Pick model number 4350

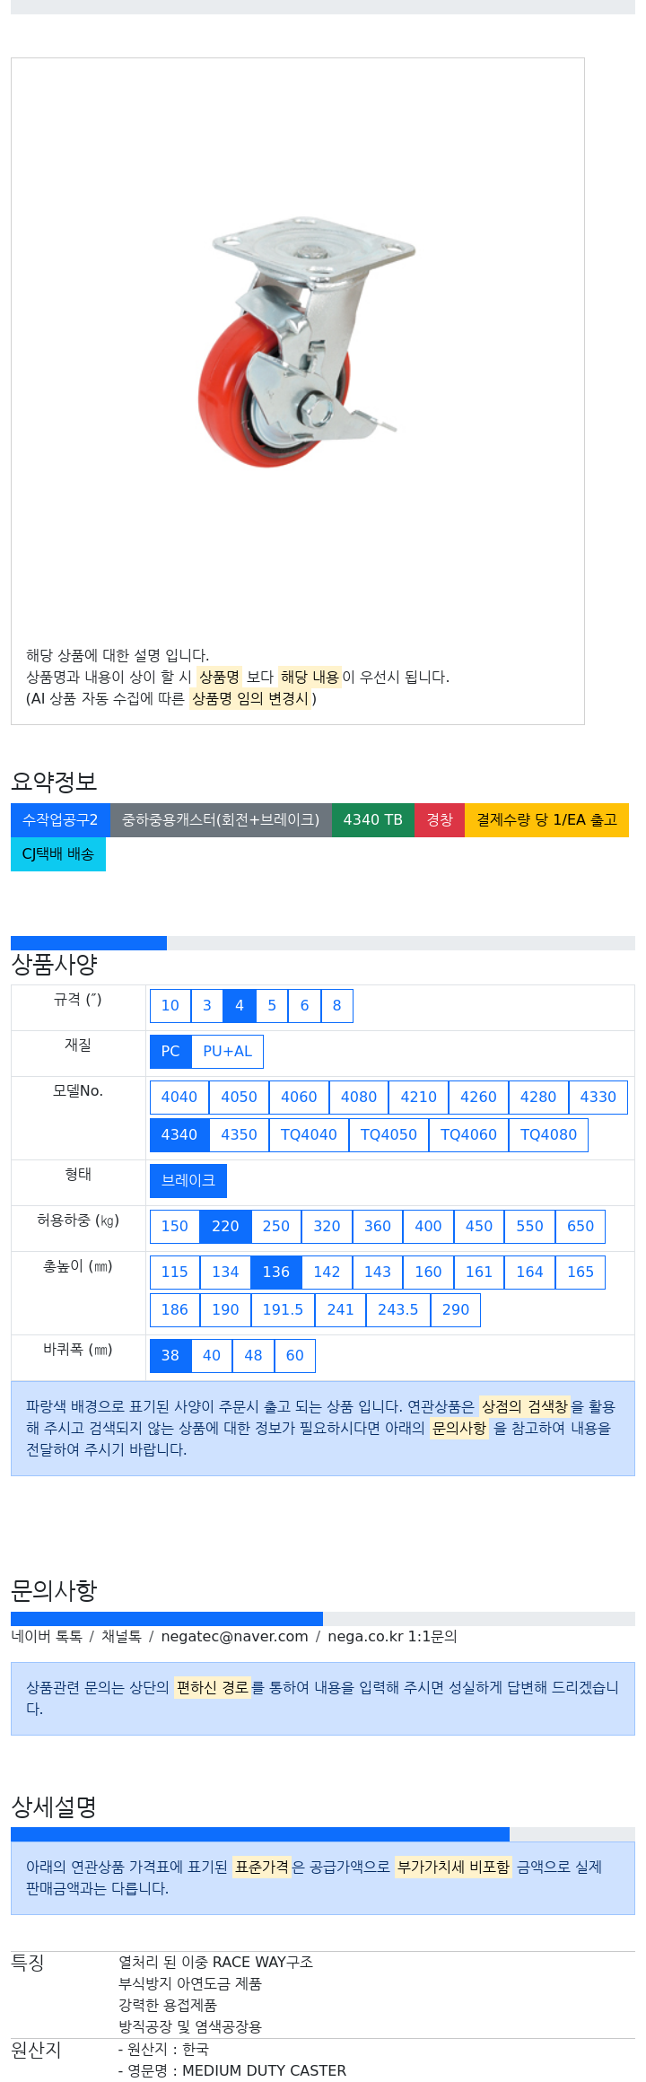(x=239, y=1135)
